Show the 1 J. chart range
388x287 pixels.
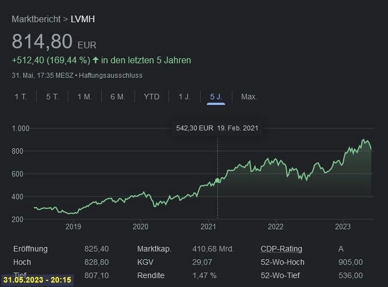coord(185,97)
